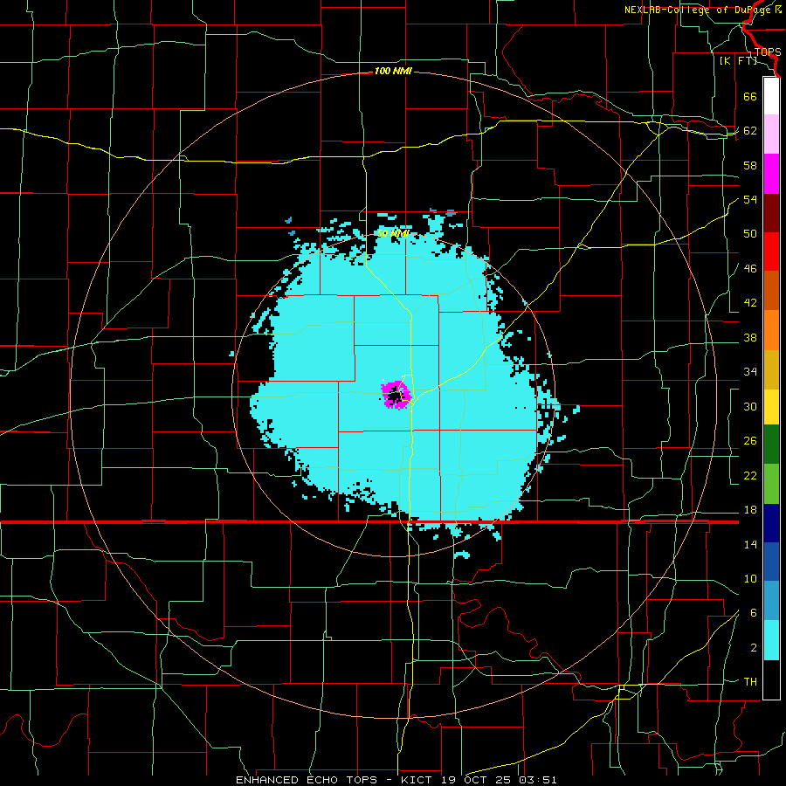Click the 38 legend tick label
The image size is (786, 786).
pyautogui.click(x=750, y=337)
